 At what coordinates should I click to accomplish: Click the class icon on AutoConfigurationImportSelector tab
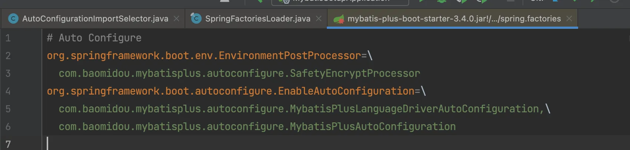[x=13, y=18]
